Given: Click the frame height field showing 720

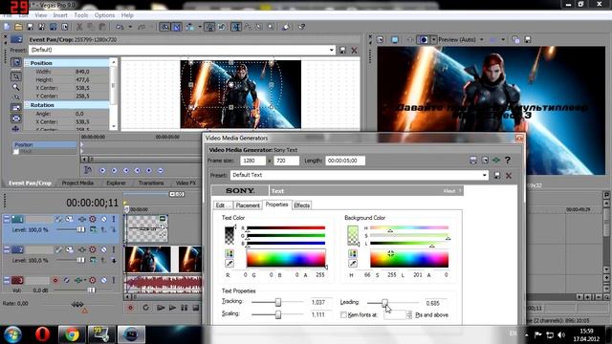Looking at the screenshot, I should [x=286, y=161].
